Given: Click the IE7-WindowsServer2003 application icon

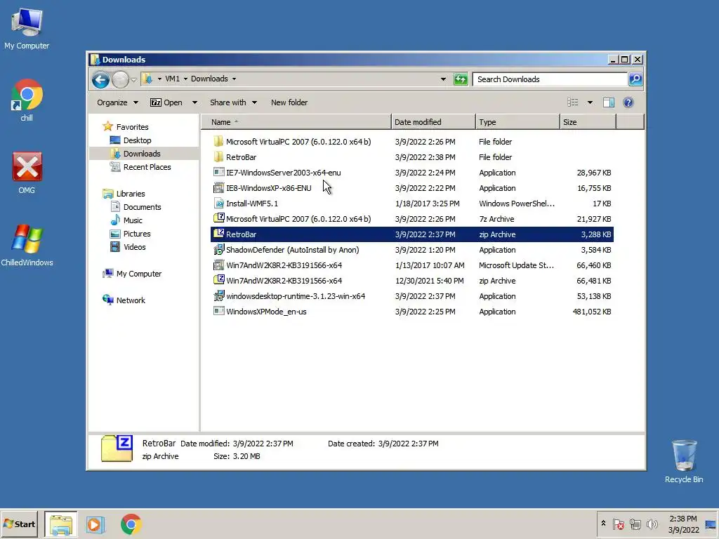Looking at the screenshot, I should tap(219, 173).
